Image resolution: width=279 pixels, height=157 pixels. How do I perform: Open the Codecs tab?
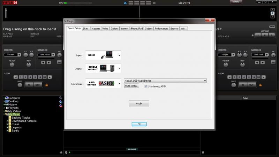tap(149, 29)
